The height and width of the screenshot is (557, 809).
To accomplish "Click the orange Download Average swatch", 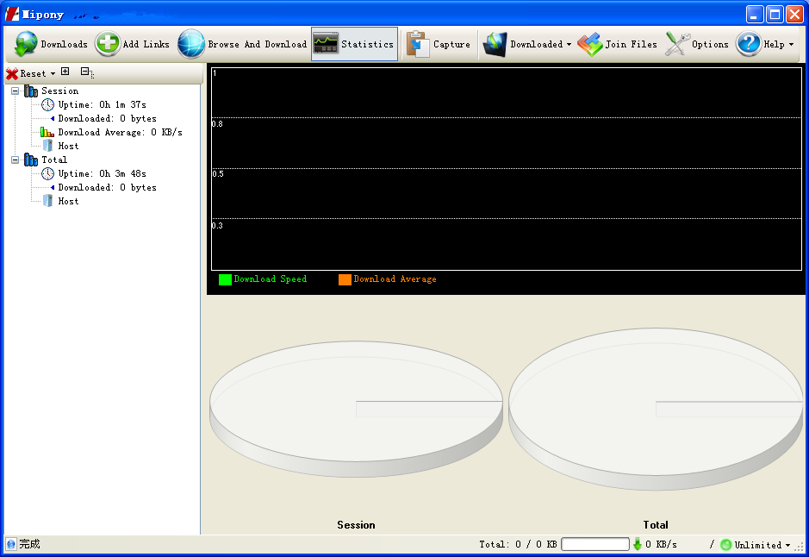I will 345,279.
